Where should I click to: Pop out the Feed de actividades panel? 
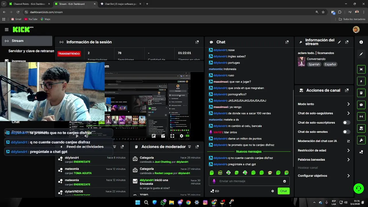pyautogui.click(x=122, y=147)
